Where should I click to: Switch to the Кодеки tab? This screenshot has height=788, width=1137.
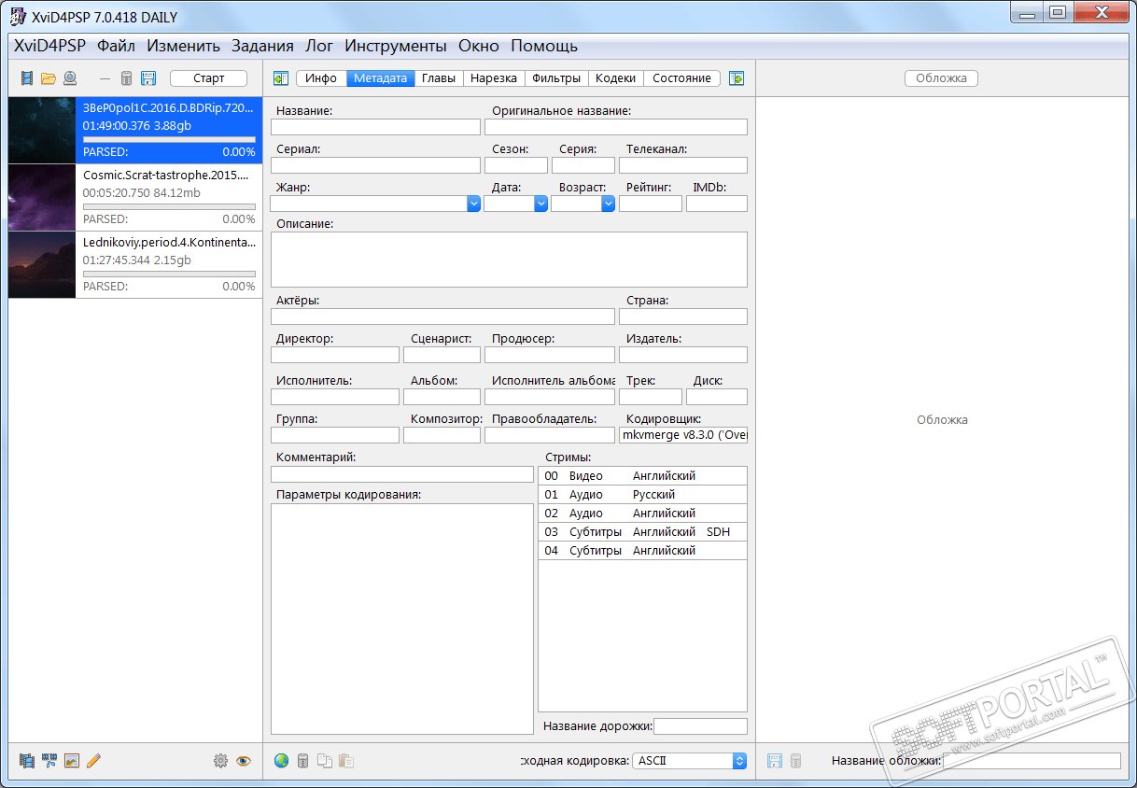615,78
